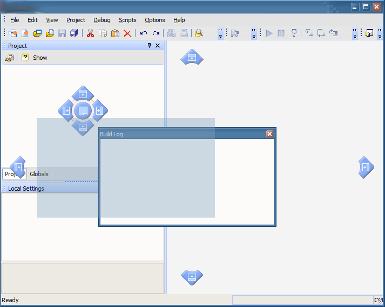385x307 pixels.
Task: Click the Cut scissors icon
Action: coord(90,33)
